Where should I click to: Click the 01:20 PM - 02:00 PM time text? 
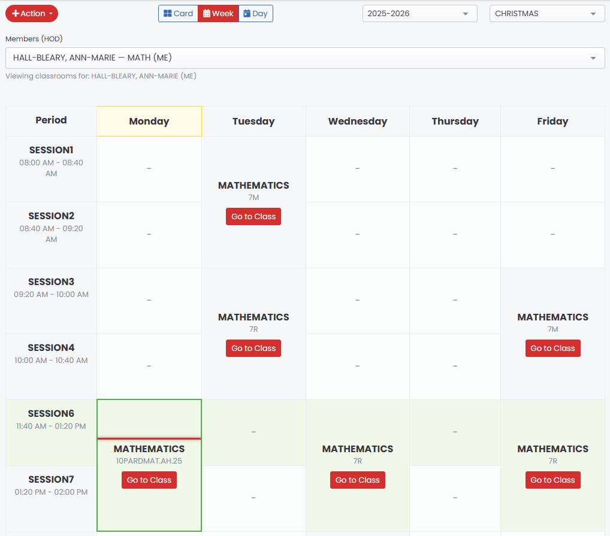pyautogui.click(x=51, y=492)
